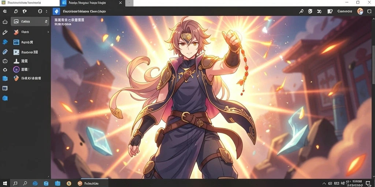Open the robot face icon in left rail

tap(5, 61)
